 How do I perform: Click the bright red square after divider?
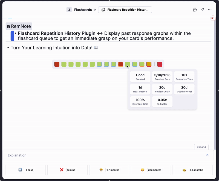pos(160,64)
